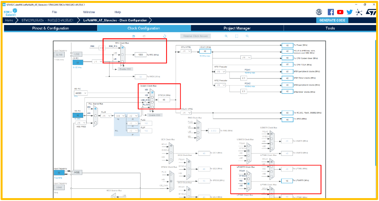Click the Resolve Clock Issues button
The height and width of the screenshot is (201, 379).
click(x=195, y=36)
